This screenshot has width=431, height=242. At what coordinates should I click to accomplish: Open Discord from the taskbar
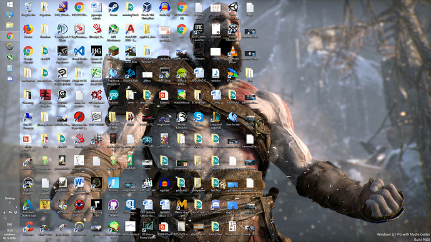[9, 79]
